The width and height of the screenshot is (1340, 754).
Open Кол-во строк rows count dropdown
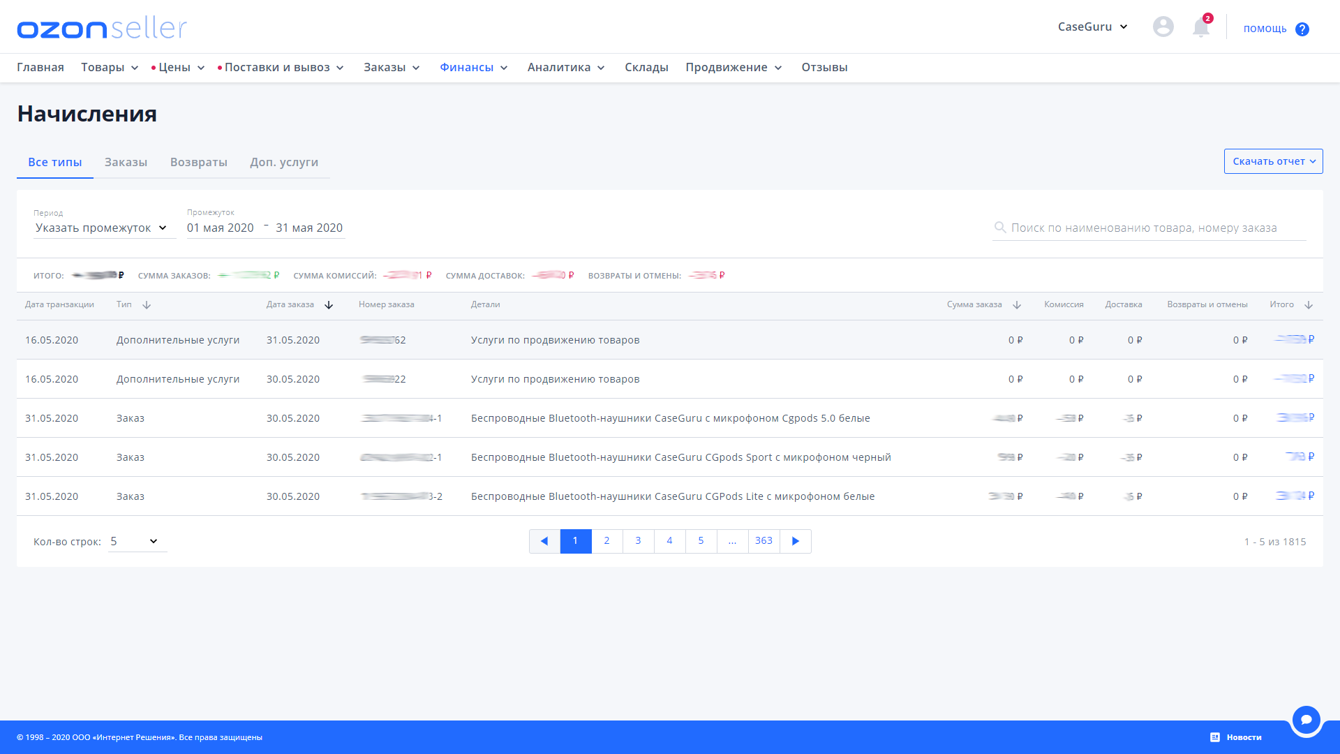pos(137,542)
